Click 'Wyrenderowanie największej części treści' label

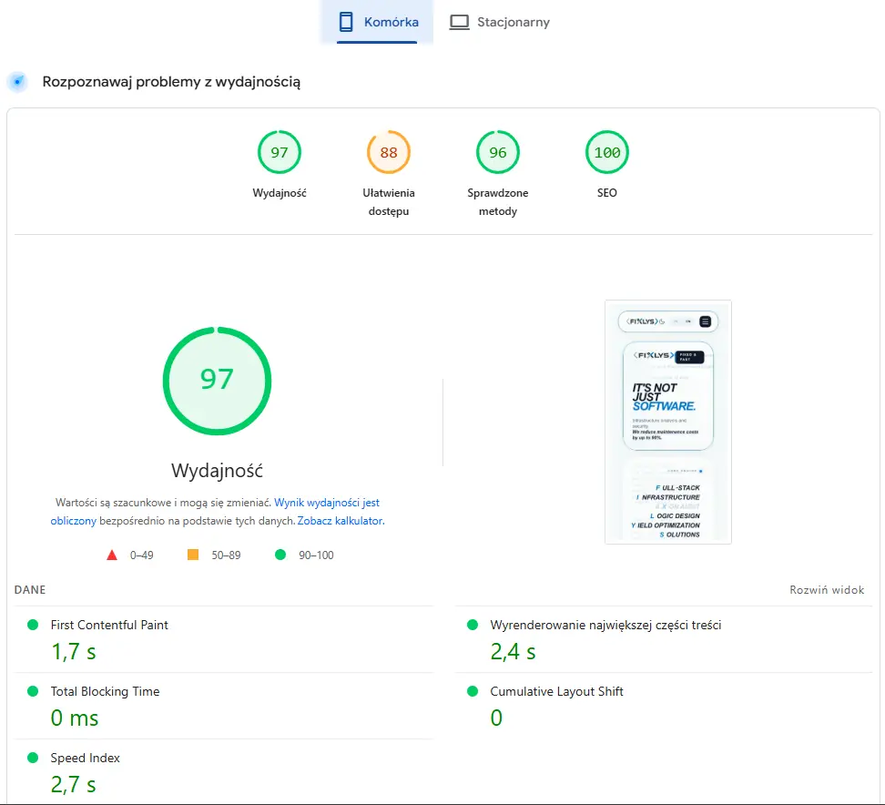click(x=605, y=625)
